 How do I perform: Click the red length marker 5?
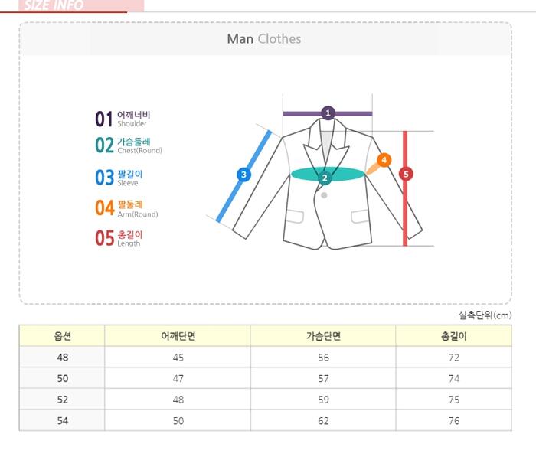(x=406, y=174)
